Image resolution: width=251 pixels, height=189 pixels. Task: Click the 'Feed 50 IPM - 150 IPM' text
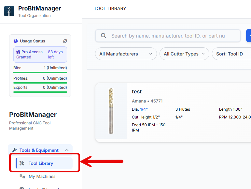[x=148, y=128]
